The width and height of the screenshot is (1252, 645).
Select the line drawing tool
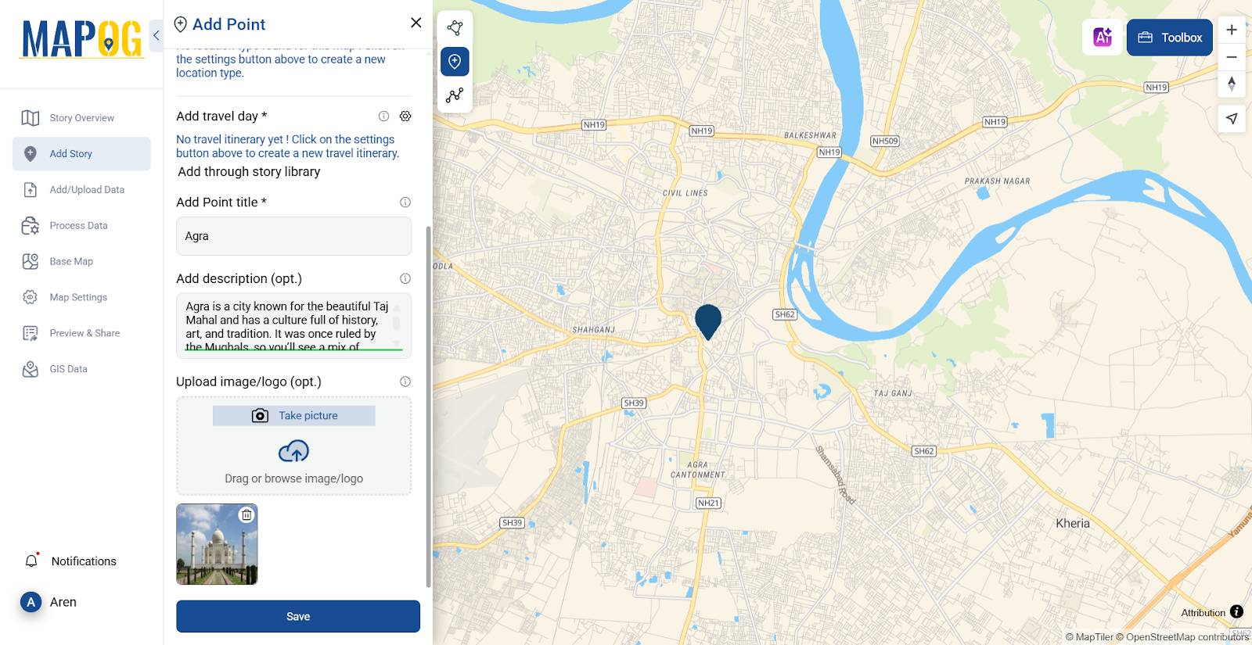(455, 95)
